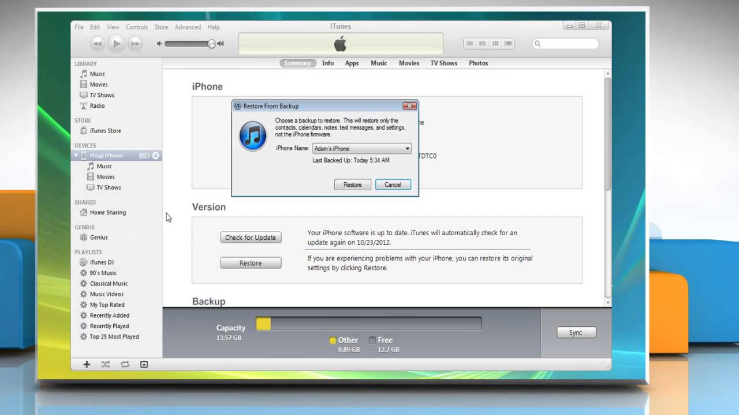Eject the iYogi iPhone device

click(x=155, y=156)
